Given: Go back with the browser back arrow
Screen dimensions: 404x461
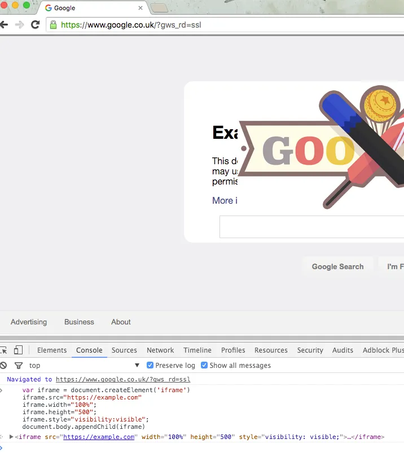Looking at the screenshot, I should coord(4,25).
